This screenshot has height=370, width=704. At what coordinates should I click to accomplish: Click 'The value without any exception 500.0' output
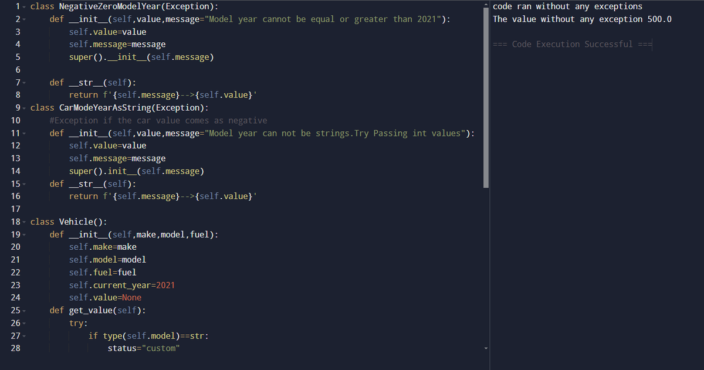(x=583, y=19)
